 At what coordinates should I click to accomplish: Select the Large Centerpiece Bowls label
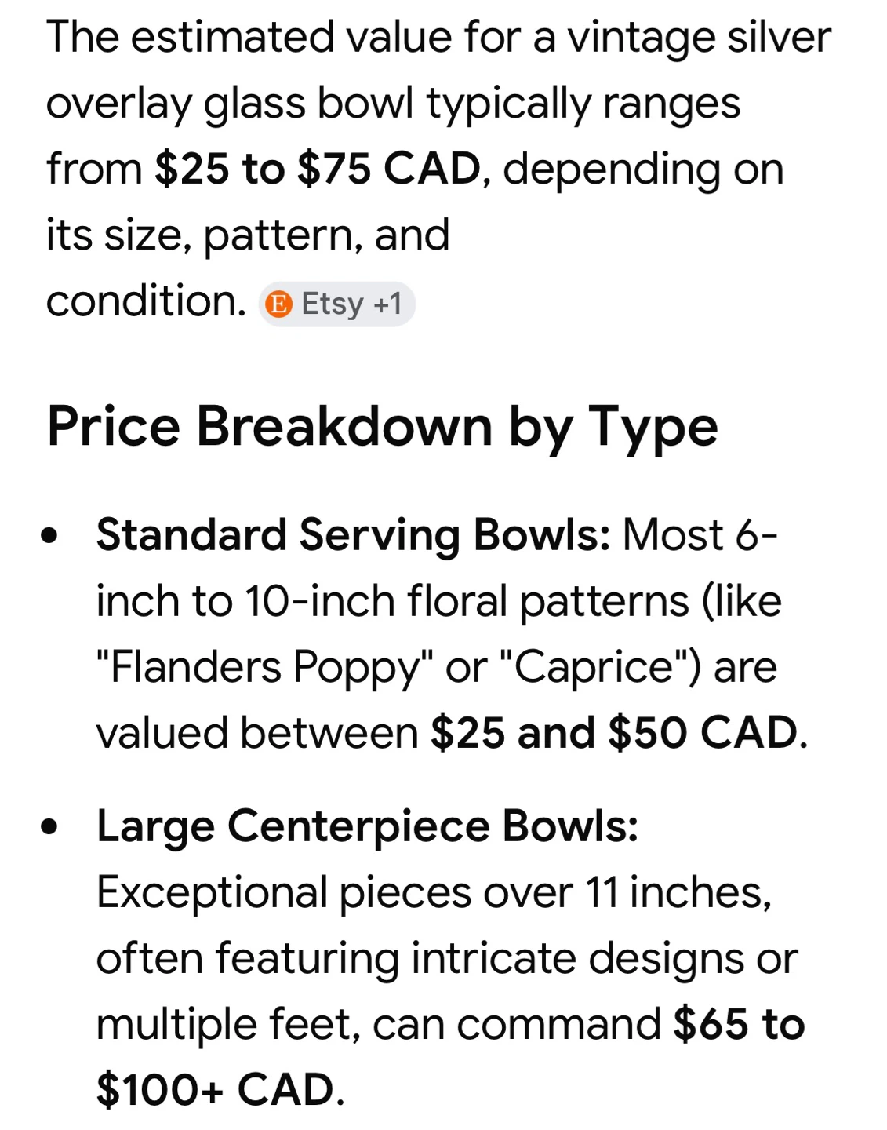pyautogui.click(x=367, y=827)
